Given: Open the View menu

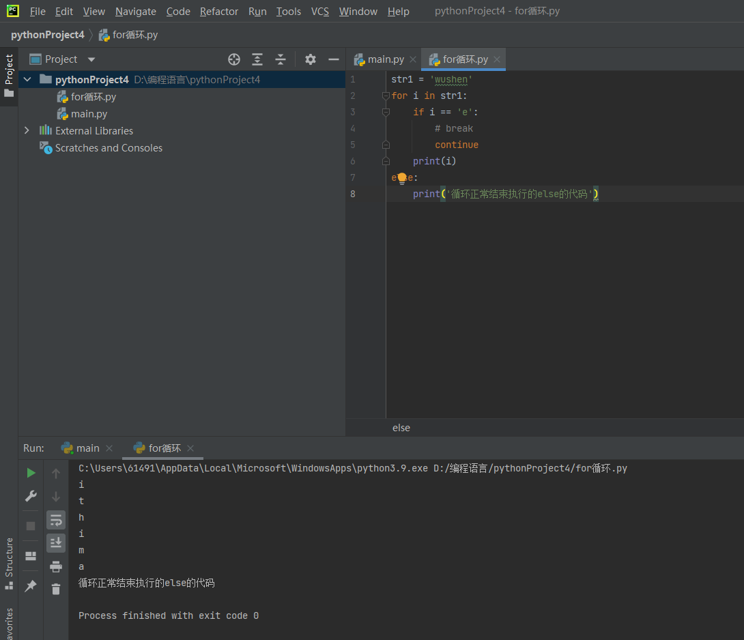Looking at the screenshot, I should click(x=94, y=12).
